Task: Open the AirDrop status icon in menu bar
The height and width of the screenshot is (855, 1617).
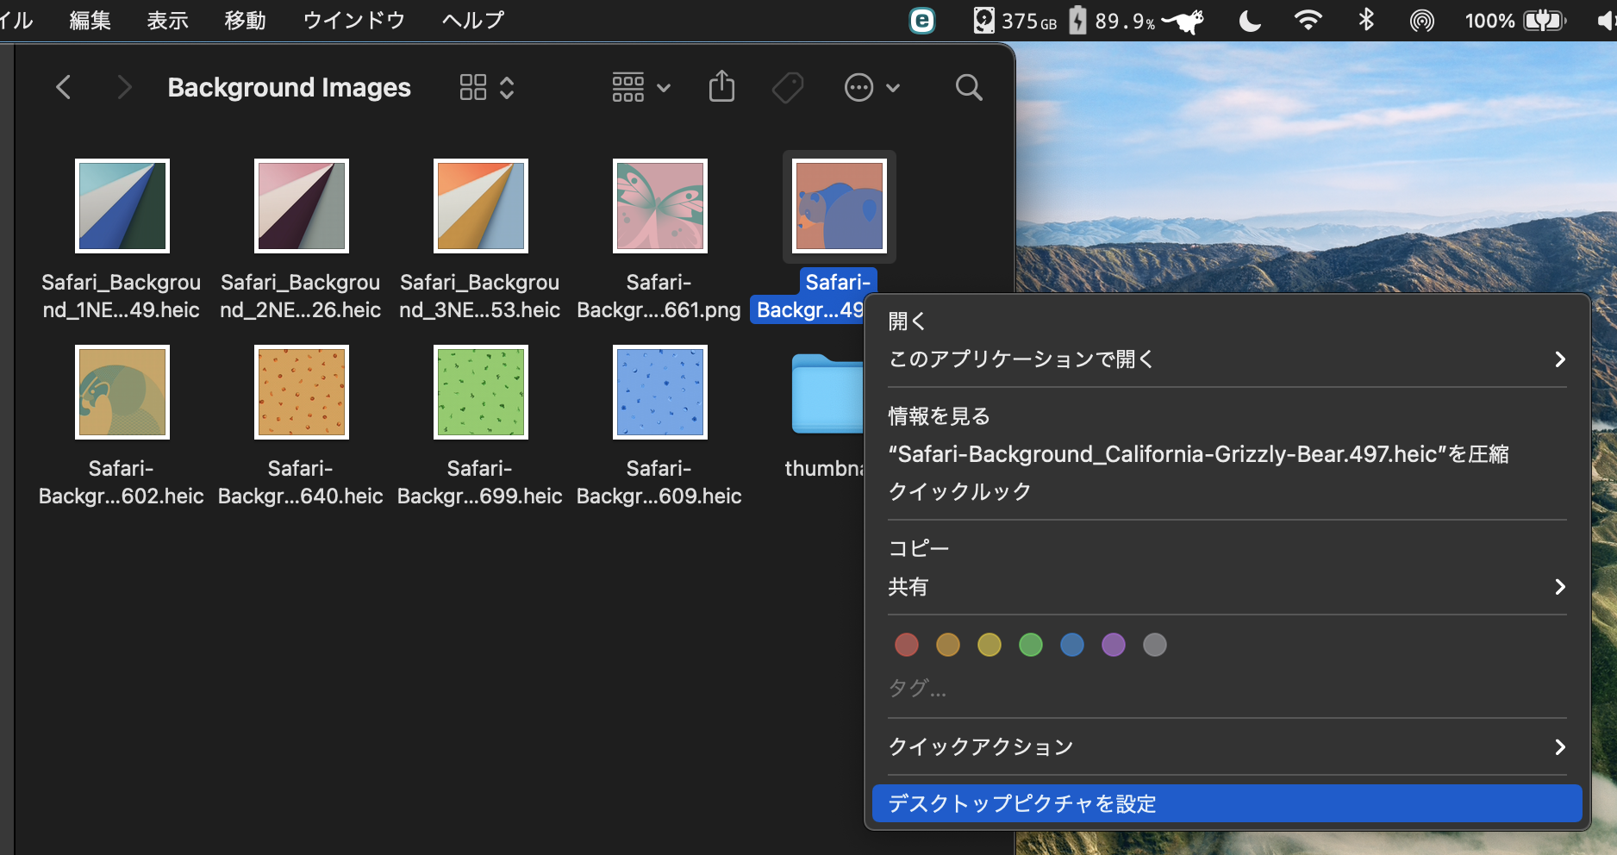Action: tap(1421, 20)
